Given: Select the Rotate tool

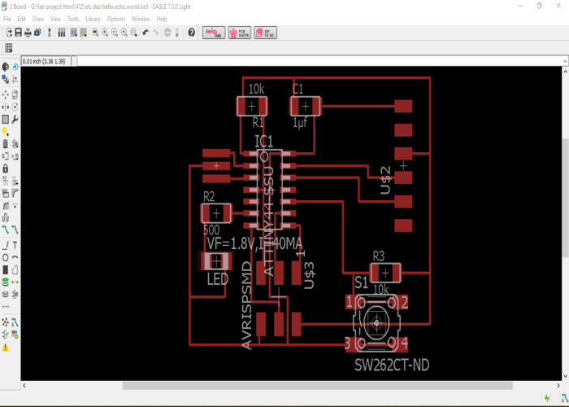Looking at the screenshot, I should pyautogui.click(x=15, y=107).
